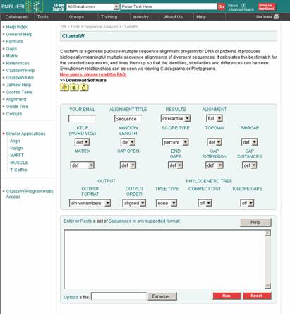Click the sequence paste text area
The height and width of the screenshot is (314, 290).
(164, 260)
